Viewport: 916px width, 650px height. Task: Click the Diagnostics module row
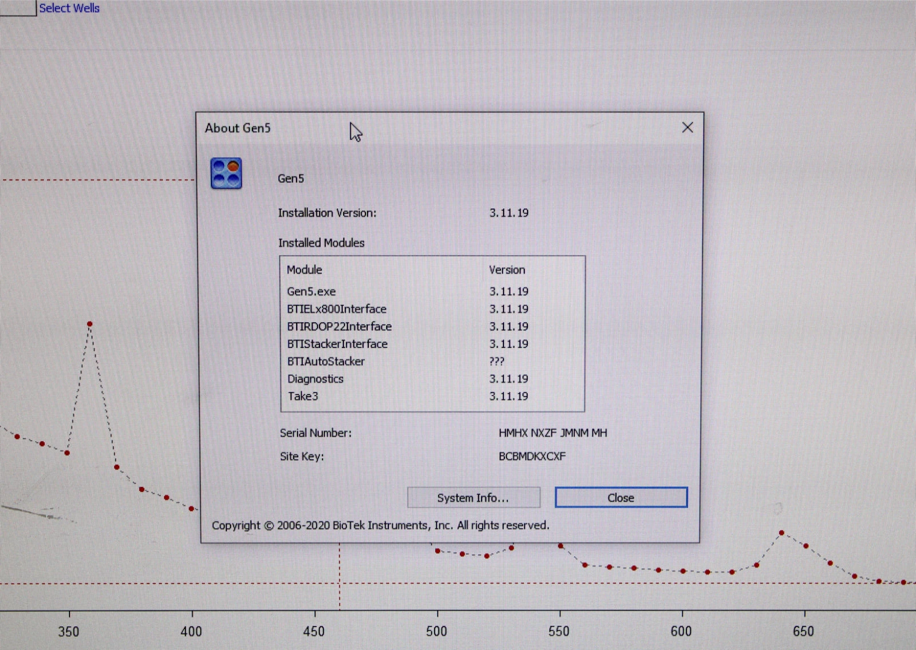[315, 379]
